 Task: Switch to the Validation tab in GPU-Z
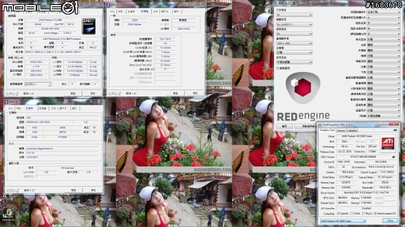[352, 131]
